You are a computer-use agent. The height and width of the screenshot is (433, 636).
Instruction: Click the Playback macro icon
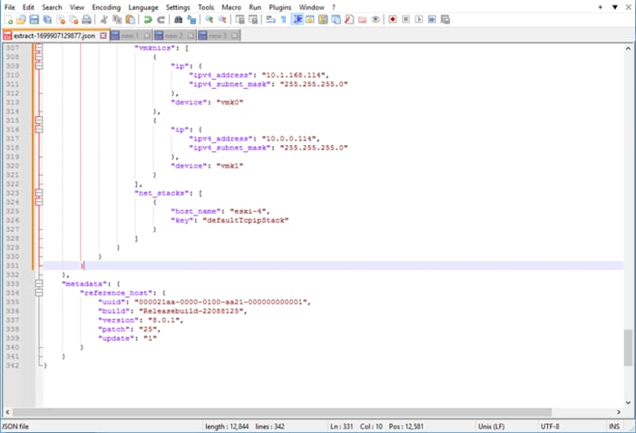418,19
